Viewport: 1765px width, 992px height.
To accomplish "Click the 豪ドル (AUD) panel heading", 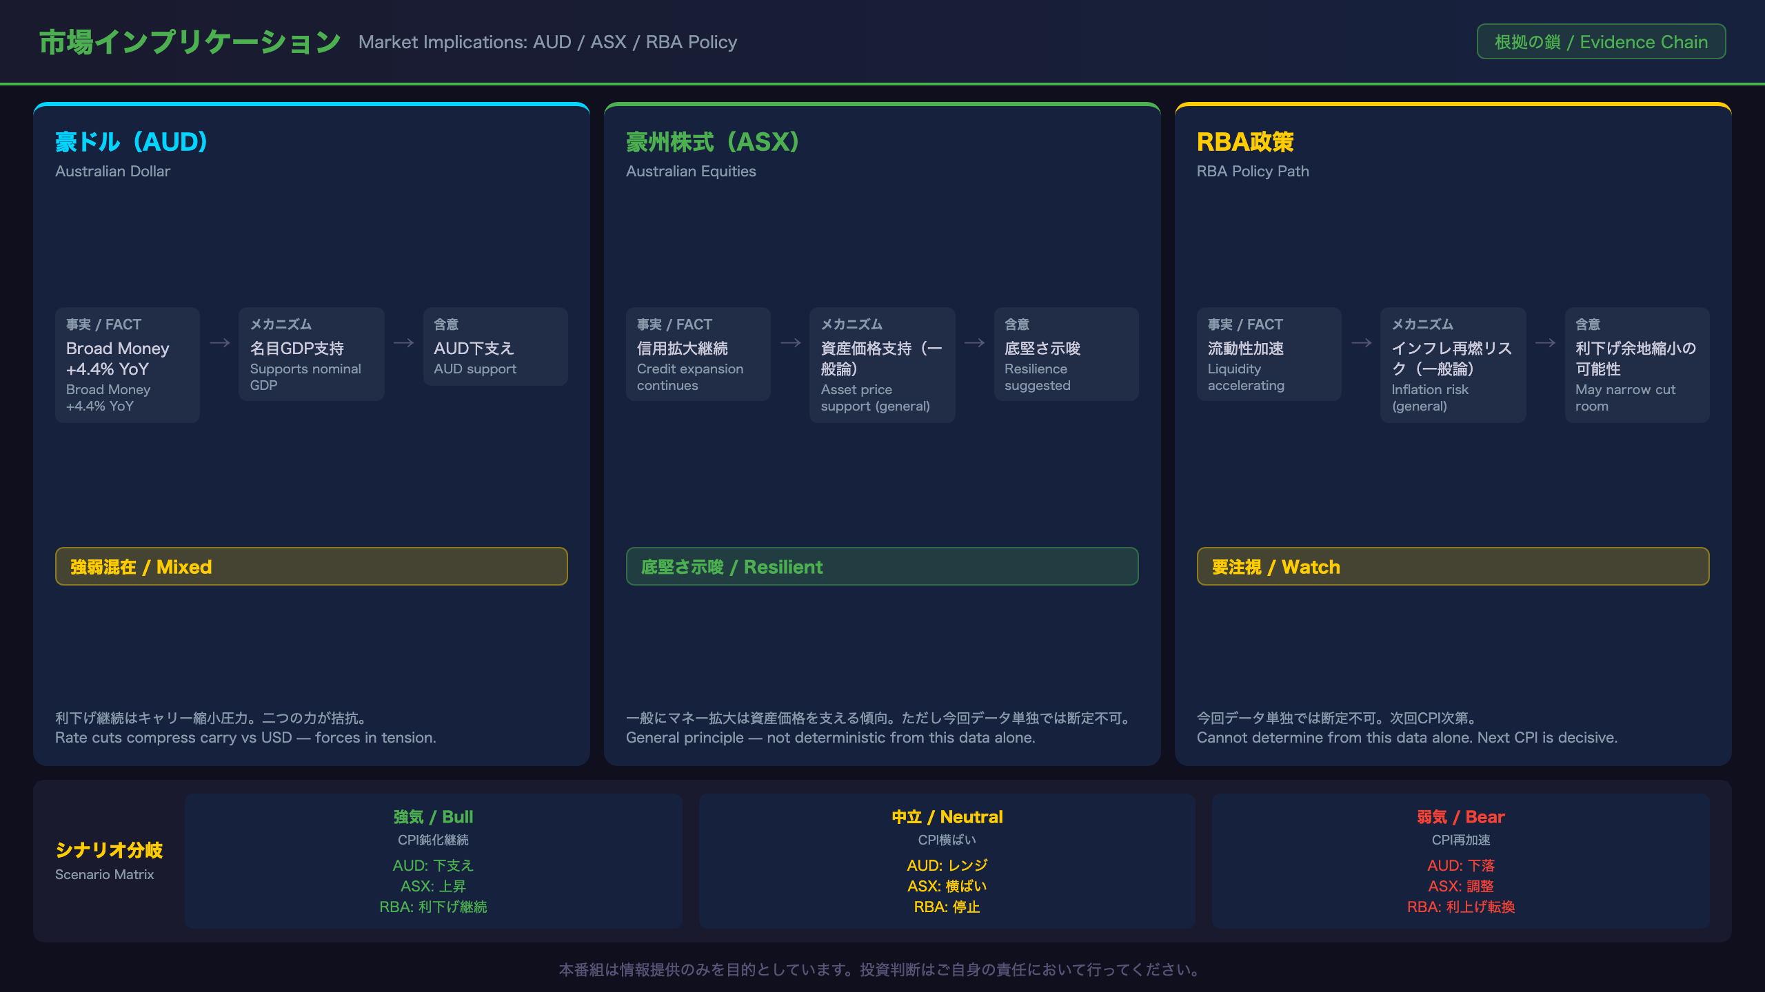I will click(132, 142).
